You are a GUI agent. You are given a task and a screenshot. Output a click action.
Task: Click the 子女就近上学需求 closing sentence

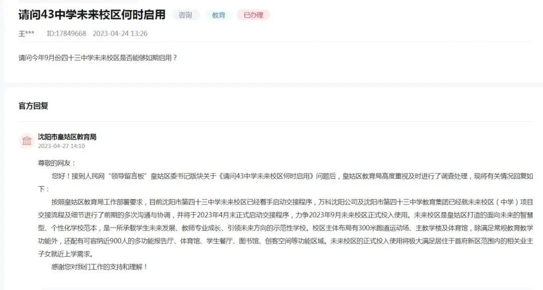pos(66,254)
